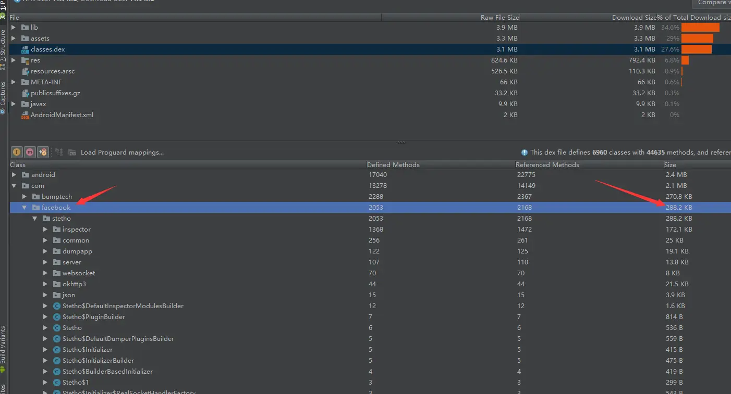Click the Class column header
The height and width of the screenshot is (394, 731).
pyautogui.click(x=188, y=164)
